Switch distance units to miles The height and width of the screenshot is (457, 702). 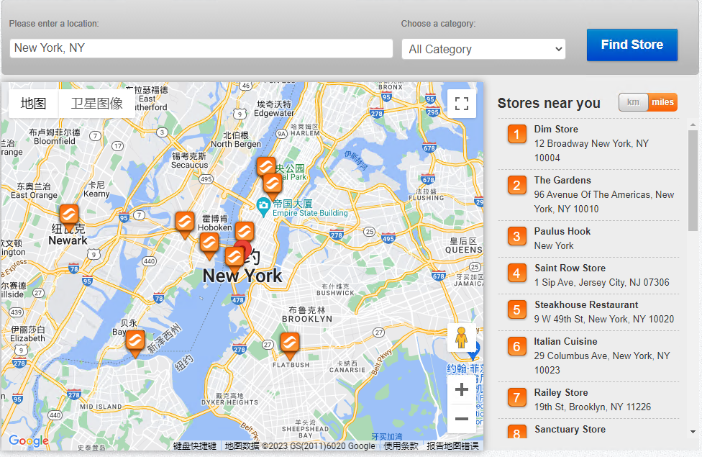(x=662, y=102)
